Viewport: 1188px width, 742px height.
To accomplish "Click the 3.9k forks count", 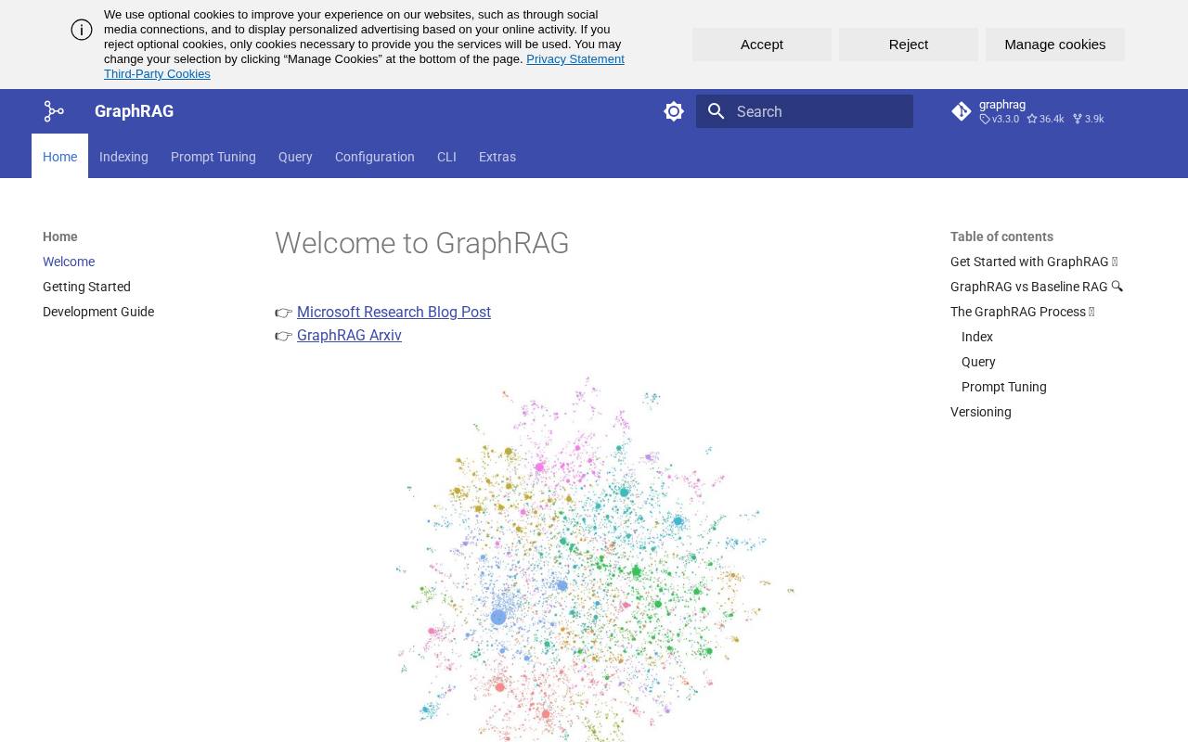I will point(1089,119).
